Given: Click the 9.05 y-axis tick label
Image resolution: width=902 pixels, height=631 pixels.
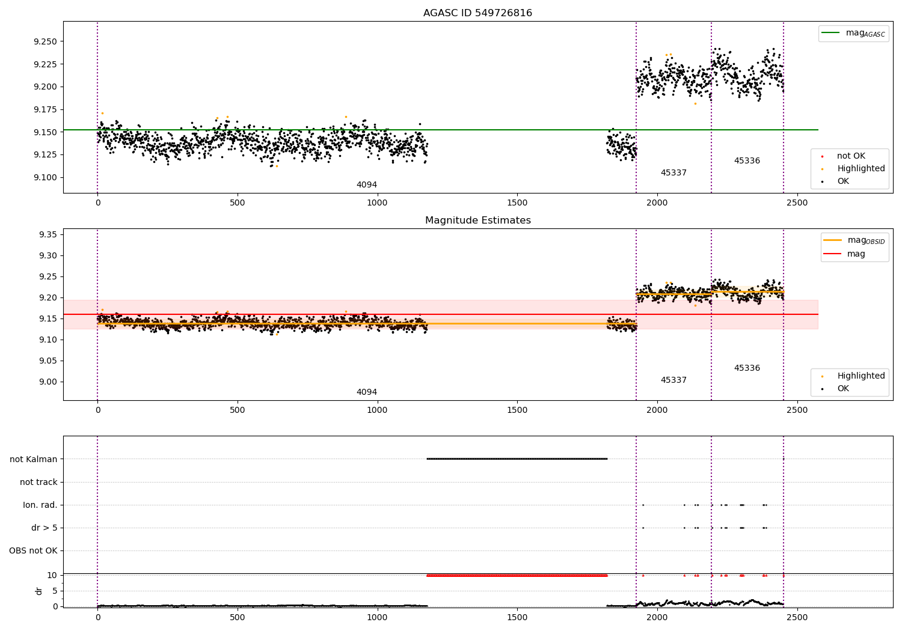Looking at the screenshot, I should (48, 361).
